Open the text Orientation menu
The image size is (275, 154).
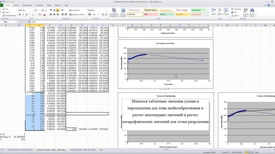pyautogui.click(x=63, y=10)
